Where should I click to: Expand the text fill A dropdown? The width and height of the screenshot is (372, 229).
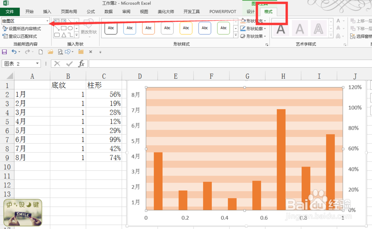(343, 21)
